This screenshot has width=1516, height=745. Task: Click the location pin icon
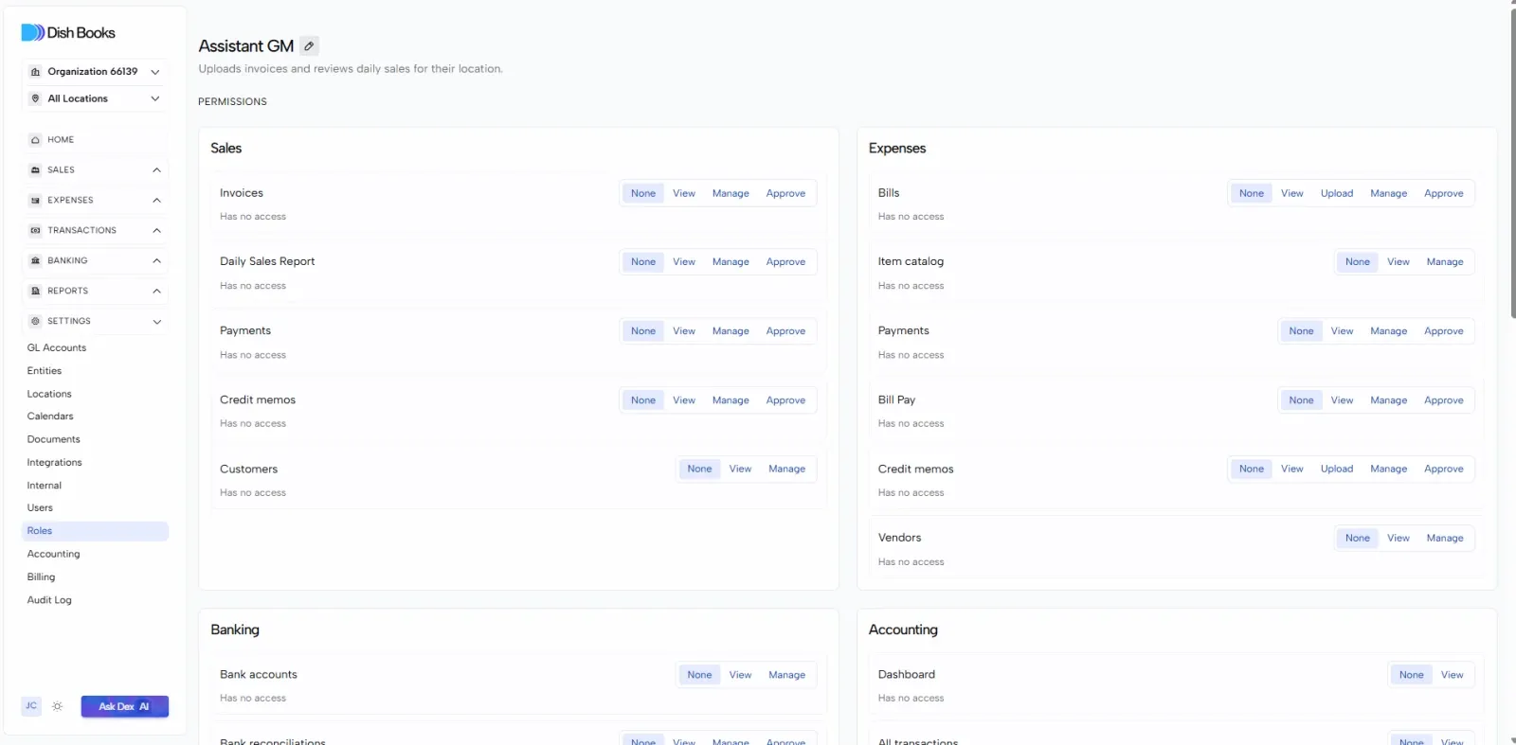point(35,98)
